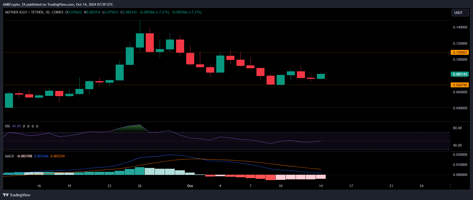
Task: Click the 24 date label on time axis
Action: 422,186
